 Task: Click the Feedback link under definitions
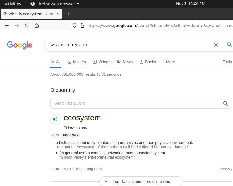(225, 169)
